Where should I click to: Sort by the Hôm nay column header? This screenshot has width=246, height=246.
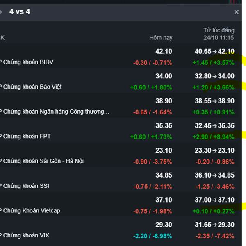161,38
